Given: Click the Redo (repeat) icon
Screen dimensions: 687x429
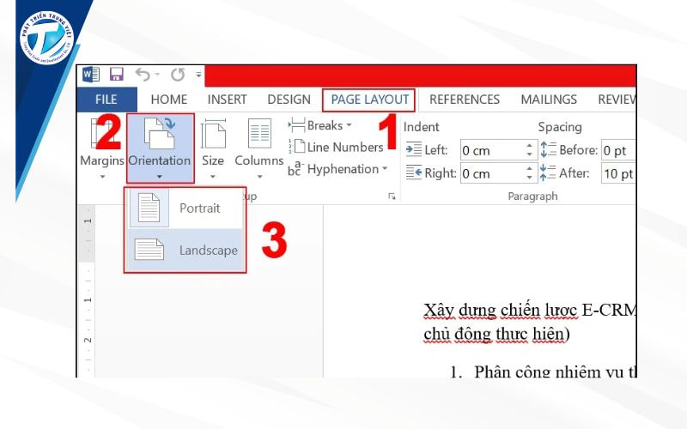Looking at the screenshot, I should [x=178, y=75].
